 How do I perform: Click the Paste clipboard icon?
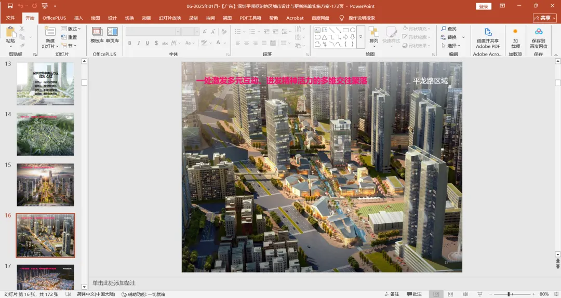[11, 32]
